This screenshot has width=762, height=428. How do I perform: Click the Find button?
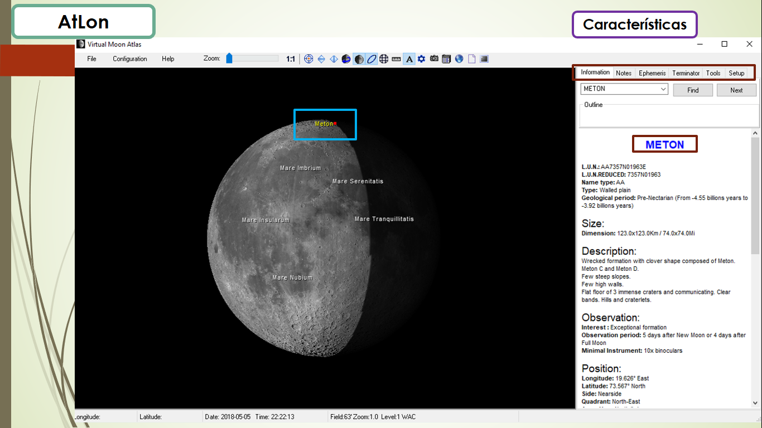point(693,90)
